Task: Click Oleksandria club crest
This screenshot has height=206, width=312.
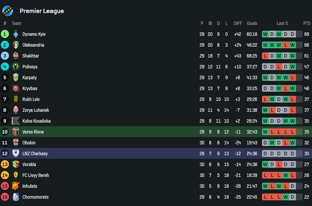Action: pyautogui.click(x=16, y=45)
